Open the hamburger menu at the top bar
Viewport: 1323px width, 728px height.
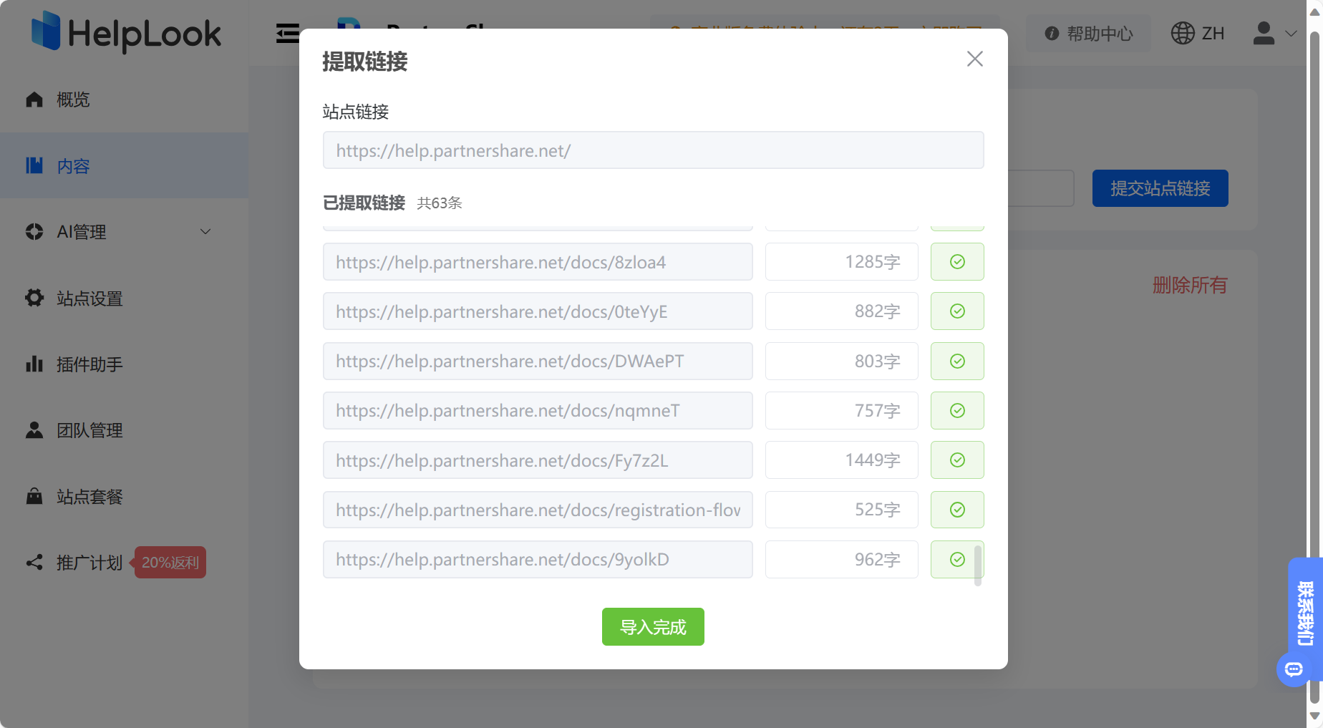[287, 32]
